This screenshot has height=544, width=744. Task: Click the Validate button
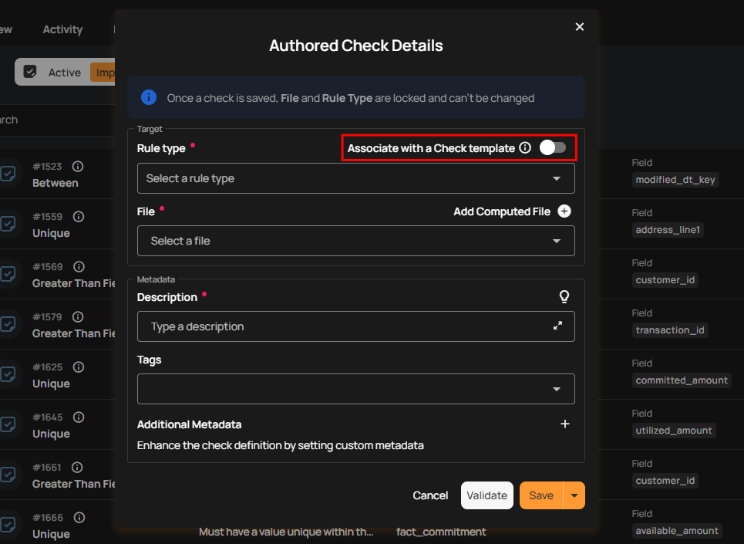point(487,495)
